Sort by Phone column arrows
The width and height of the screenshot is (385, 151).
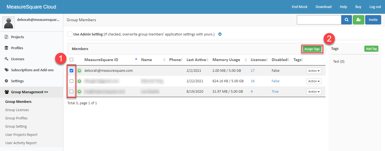(x=182, y=60)
